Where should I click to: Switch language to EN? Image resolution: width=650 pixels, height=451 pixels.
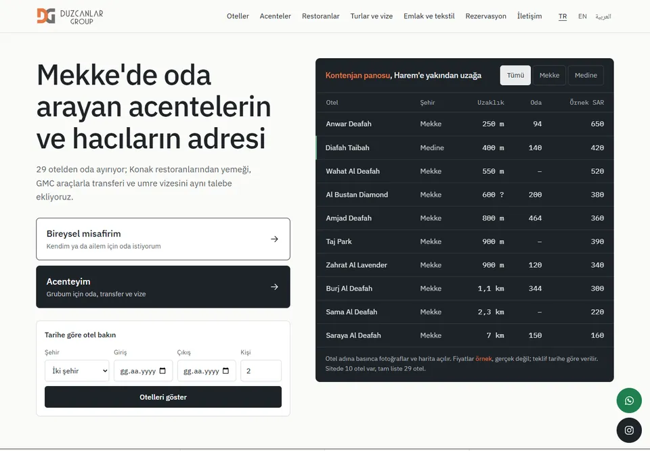(582, 16)
